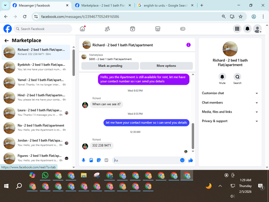Click the message input field
Image resolution: width=269 pixels, height=202 pixels.
[x=146, y=160]
